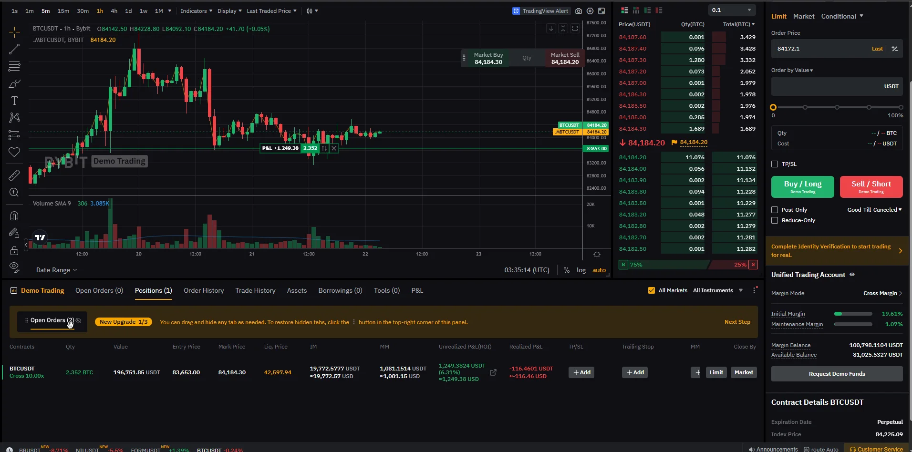Enable the Post-Only checkbox
912x452 pixels.
775,210
